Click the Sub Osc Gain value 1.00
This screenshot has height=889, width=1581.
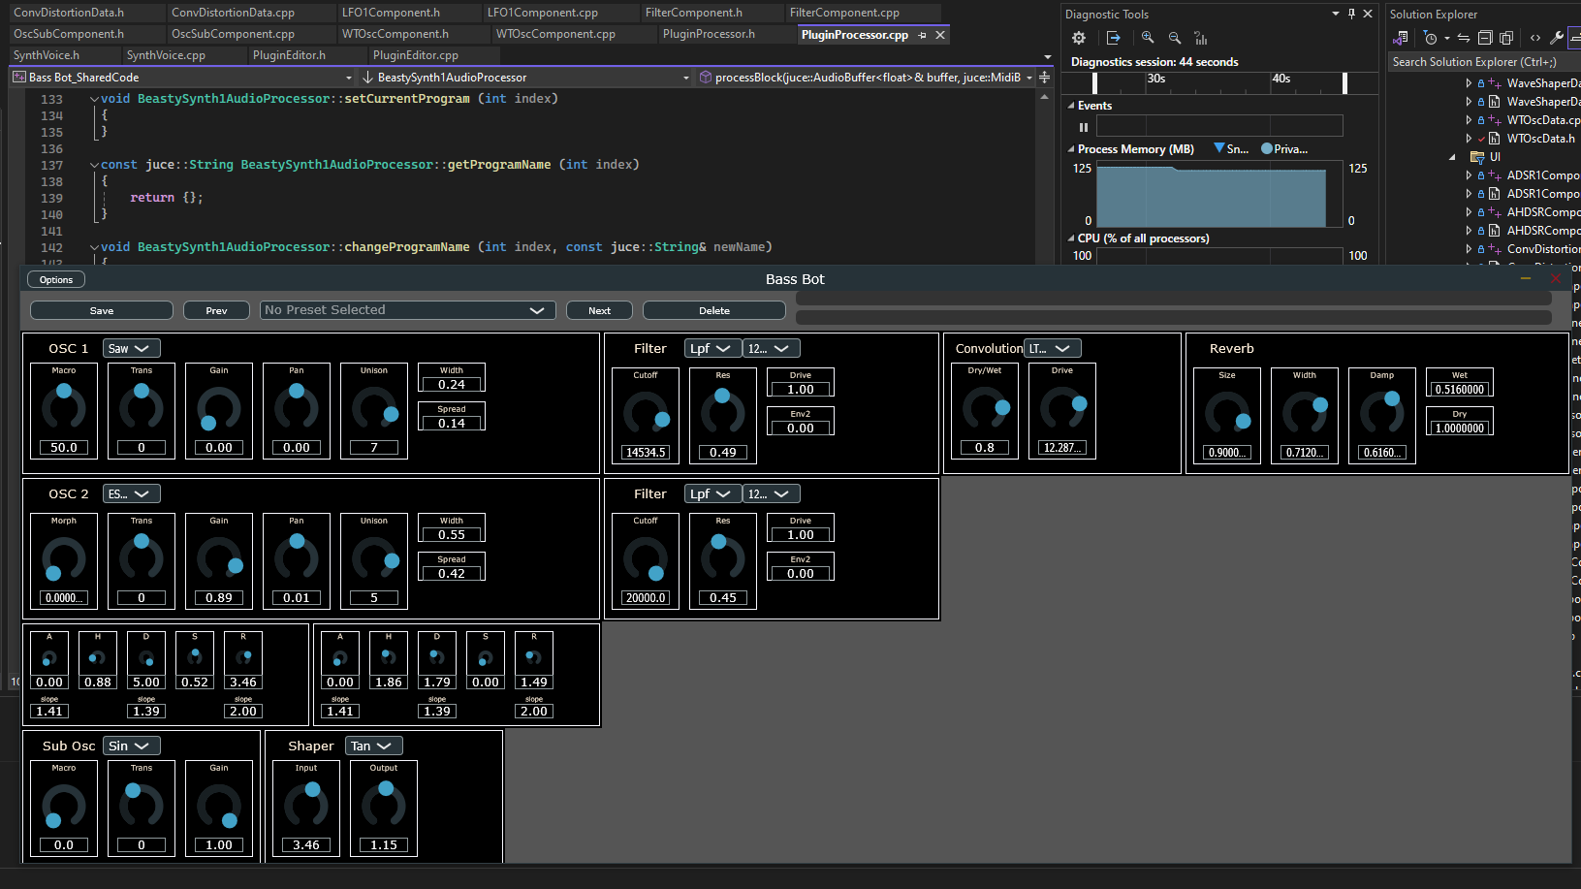pyautogui.click(x=219, y=845)
